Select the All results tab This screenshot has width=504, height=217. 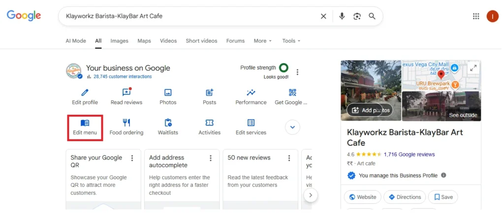coord(98,41)
